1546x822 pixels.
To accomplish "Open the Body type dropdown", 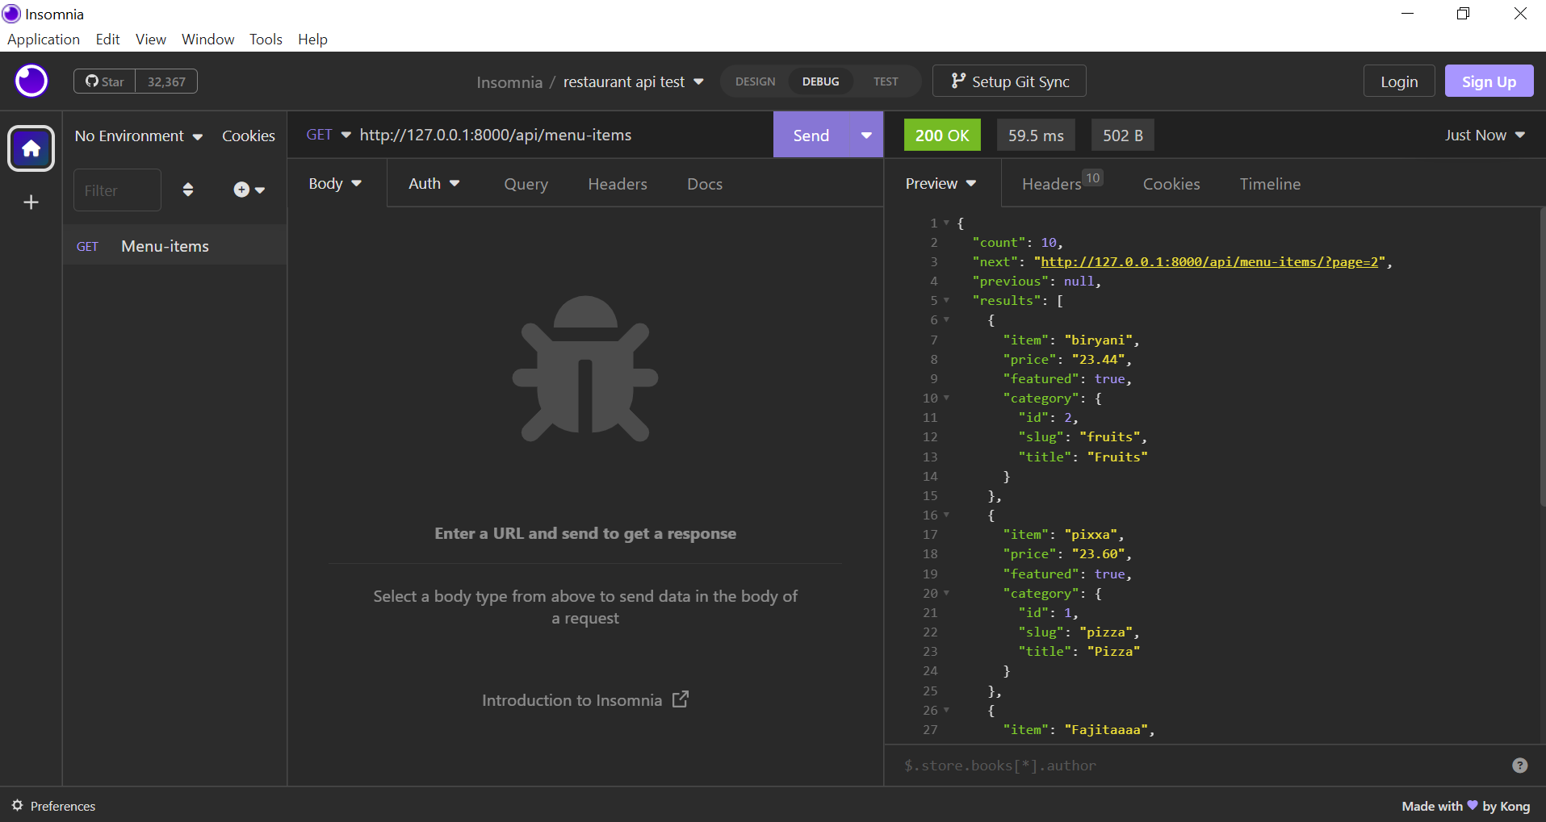I will (335, 183).
